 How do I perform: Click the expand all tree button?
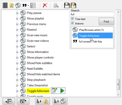[23, 101]
